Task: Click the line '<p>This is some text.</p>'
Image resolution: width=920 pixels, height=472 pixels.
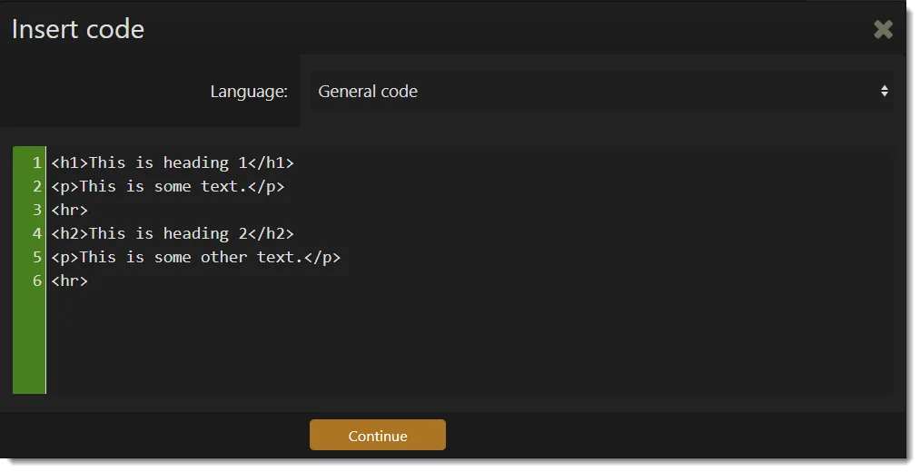Action: (x=168, y=186)
